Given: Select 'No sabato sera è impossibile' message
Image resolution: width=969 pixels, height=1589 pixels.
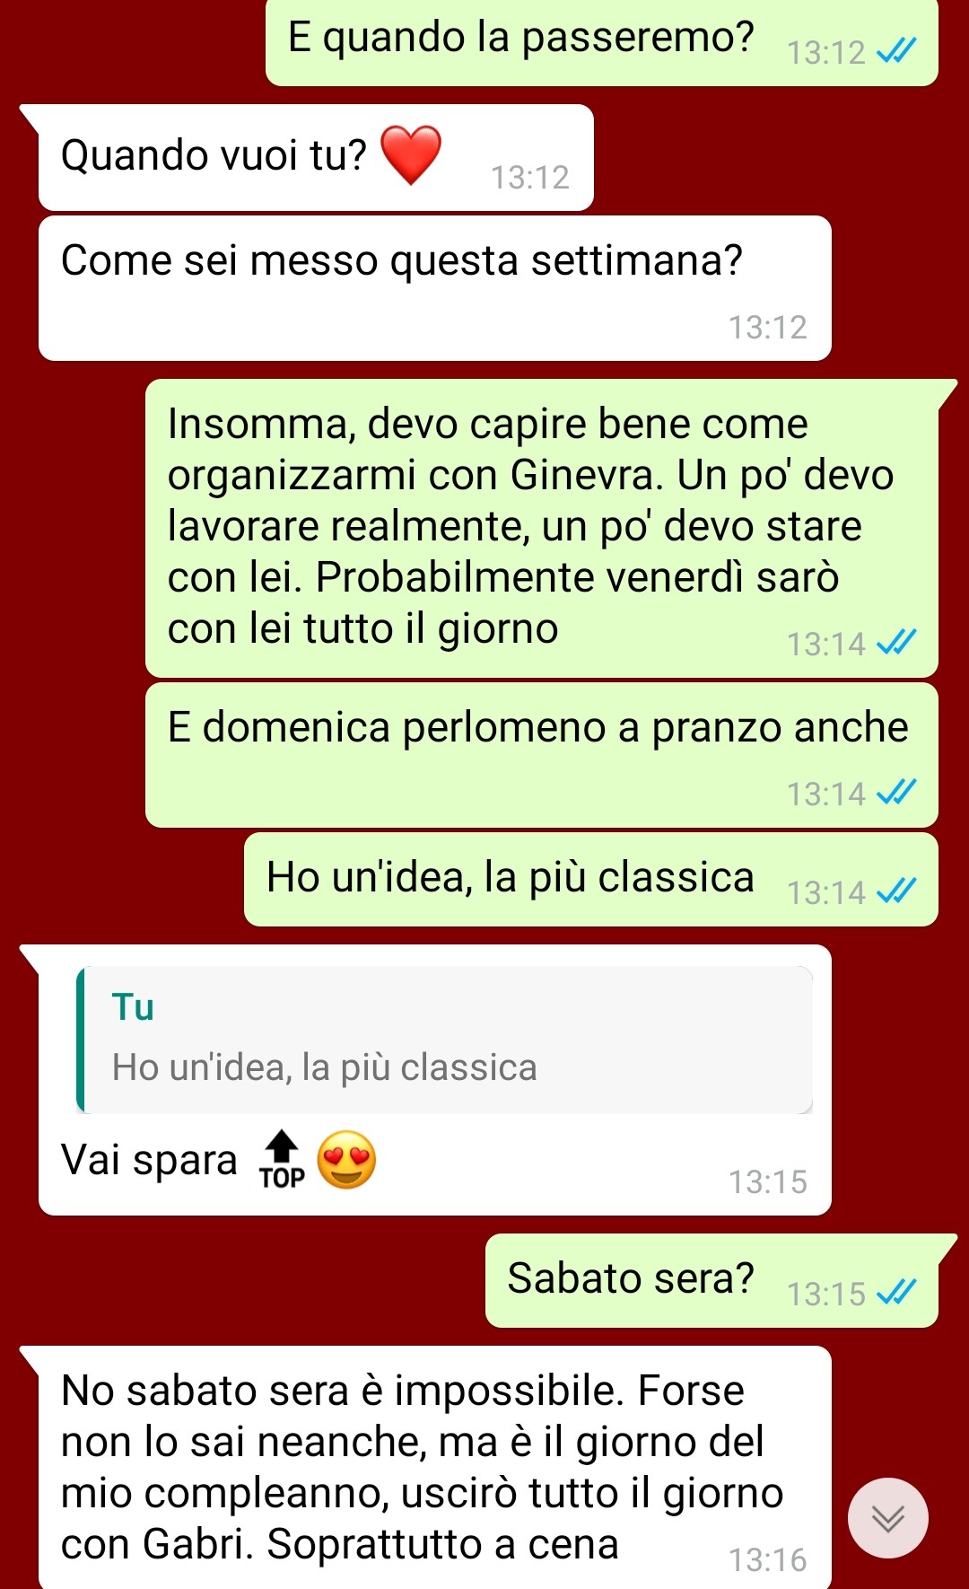Looking at the screenshot, I should click(x=435, y=1467).
